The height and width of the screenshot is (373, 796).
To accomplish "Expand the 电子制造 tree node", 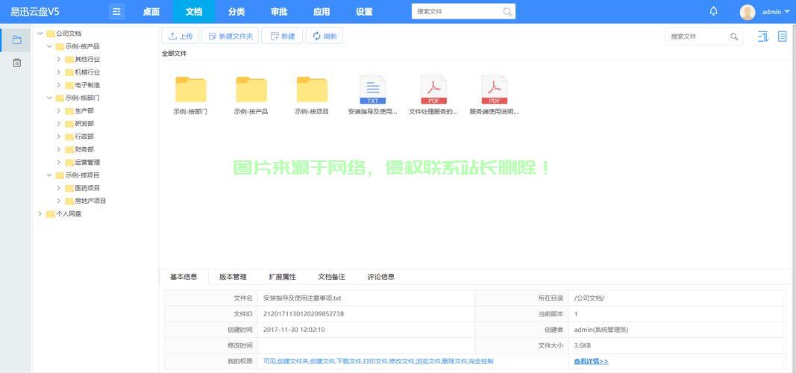I will click(x=58, y=85).
